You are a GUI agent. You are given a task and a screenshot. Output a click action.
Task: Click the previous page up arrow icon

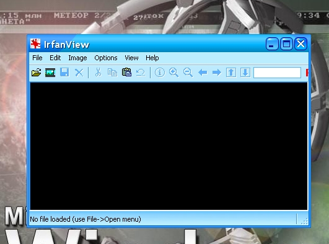point(231,73)
